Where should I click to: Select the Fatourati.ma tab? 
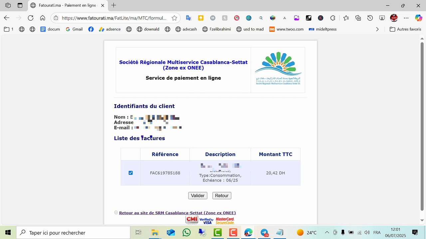[67, 5]
